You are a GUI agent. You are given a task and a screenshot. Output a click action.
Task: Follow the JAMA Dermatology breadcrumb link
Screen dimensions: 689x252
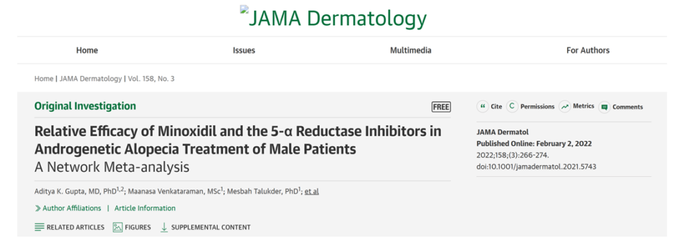pyautogui.click(x=91, y=79)
